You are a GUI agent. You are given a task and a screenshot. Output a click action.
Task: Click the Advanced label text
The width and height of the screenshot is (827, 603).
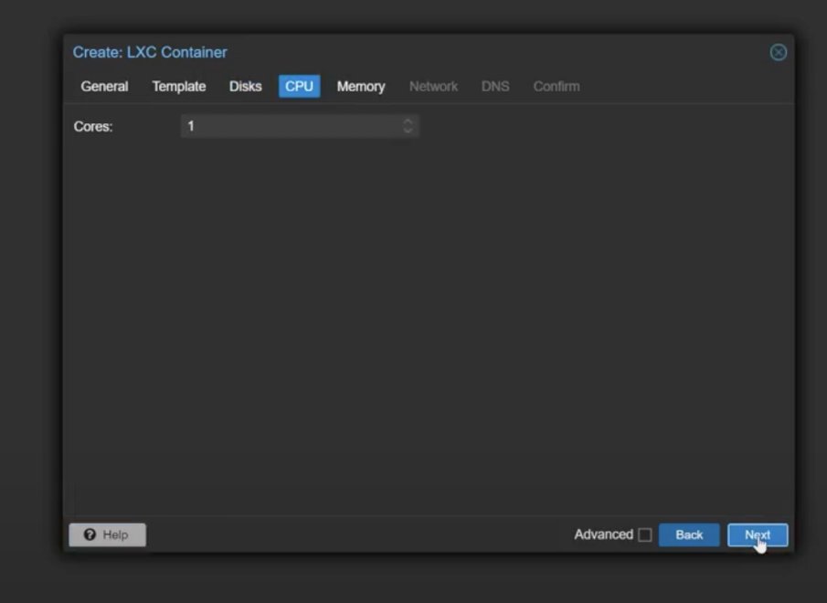click(603, 534)
